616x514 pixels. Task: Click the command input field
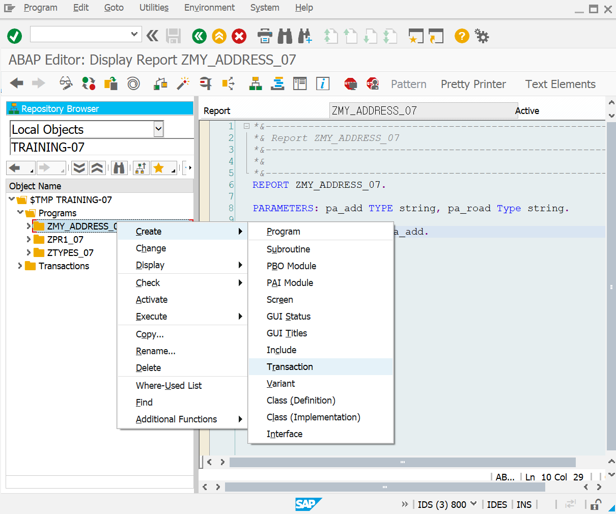click(80, 34)
